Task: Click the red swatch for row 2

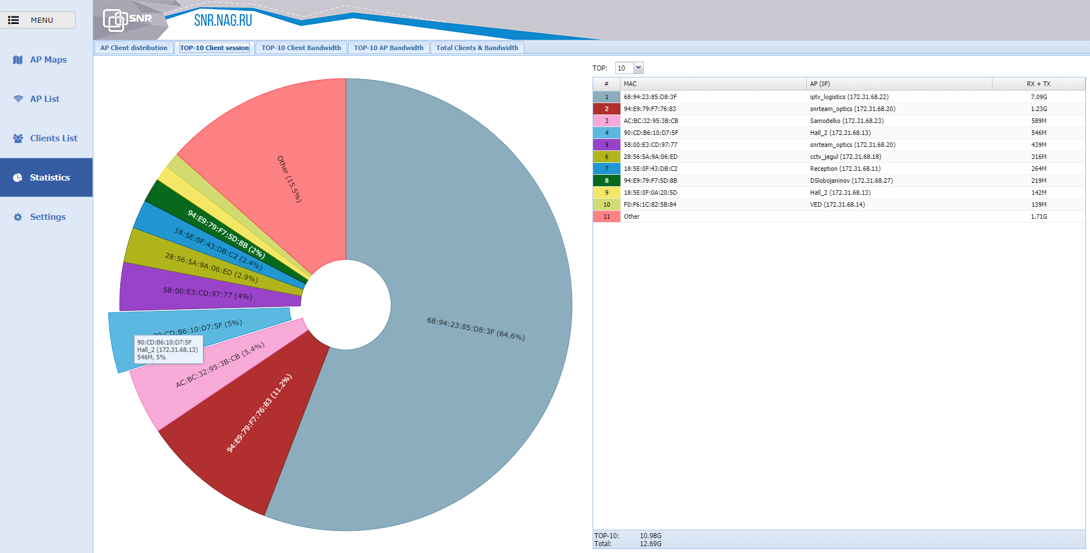Action: 606,109
